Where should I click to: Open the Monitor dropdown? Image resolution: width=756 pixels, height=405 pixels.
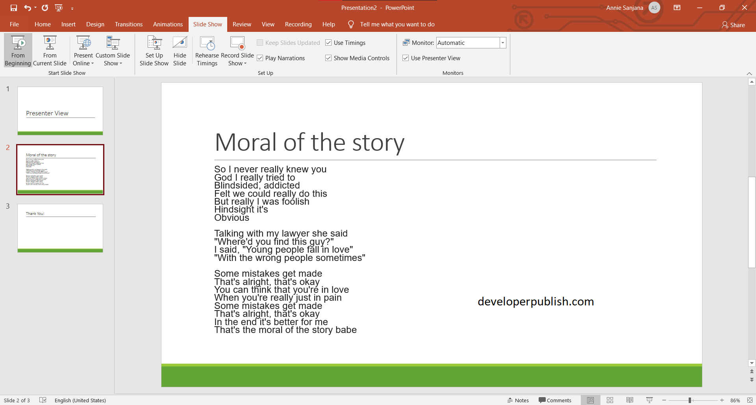point(503,43)
